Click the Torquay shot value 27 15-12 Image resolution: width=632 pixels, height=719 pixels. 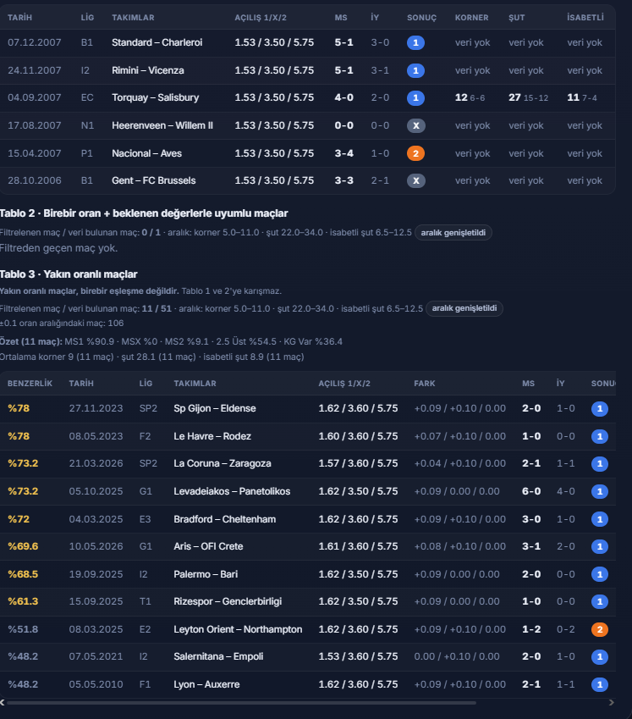(528, 97)
